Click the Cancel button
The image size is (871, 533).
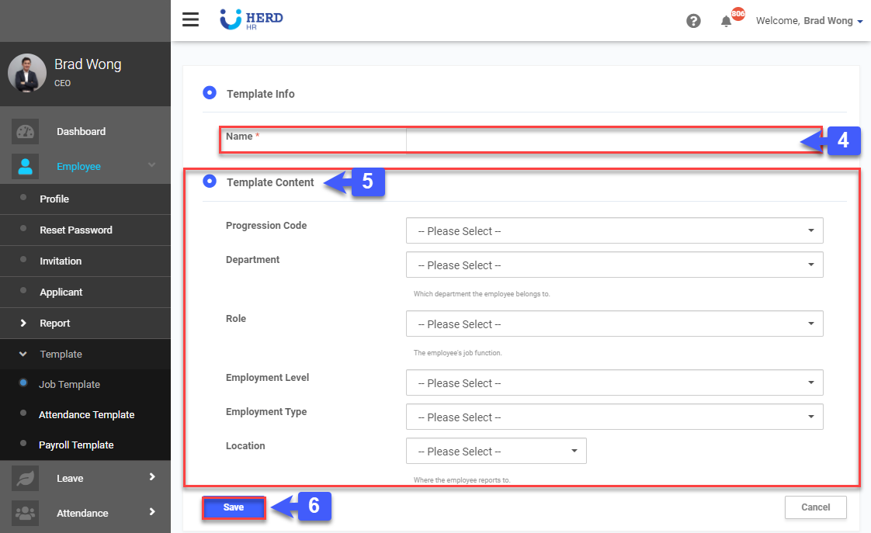click(815, 507)
